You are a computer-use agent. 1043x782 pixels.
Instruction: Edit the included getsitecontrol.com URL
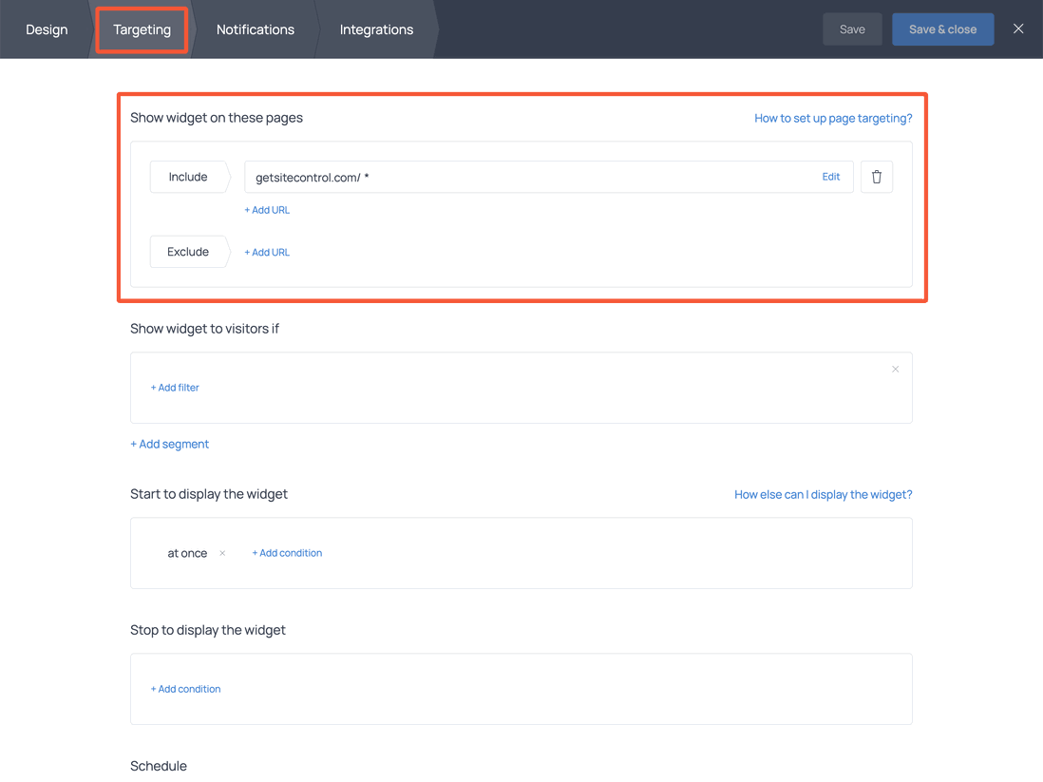(x=830, y=176)
